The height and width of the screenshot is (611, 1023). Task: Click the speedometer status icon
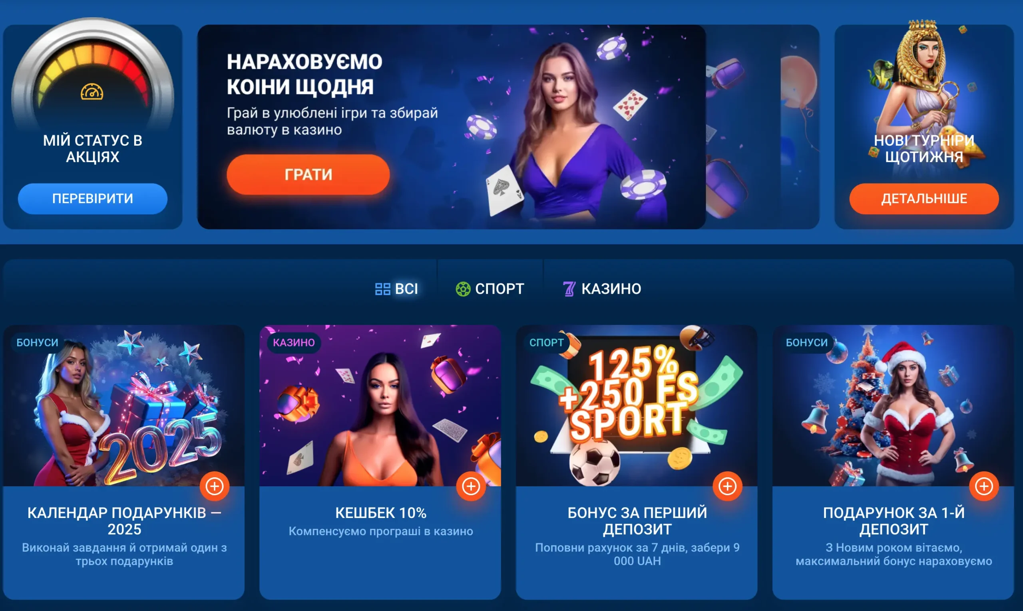(92, 92)
